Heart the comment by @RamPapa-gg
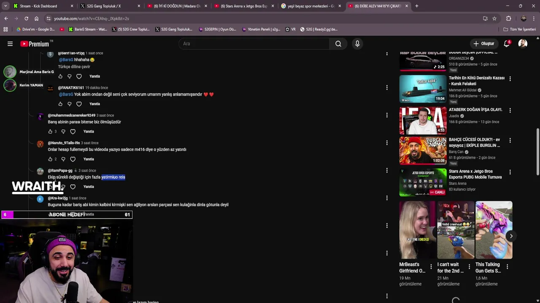Screen dimensions: 540x303 click(73, 186)
